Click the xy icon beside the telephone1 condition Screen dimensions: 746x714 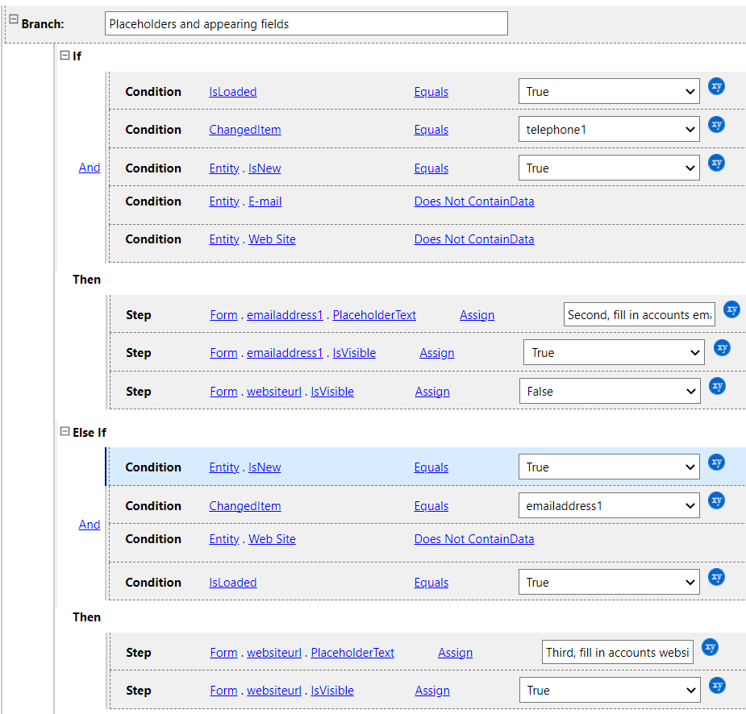click(x=716, y=125)
